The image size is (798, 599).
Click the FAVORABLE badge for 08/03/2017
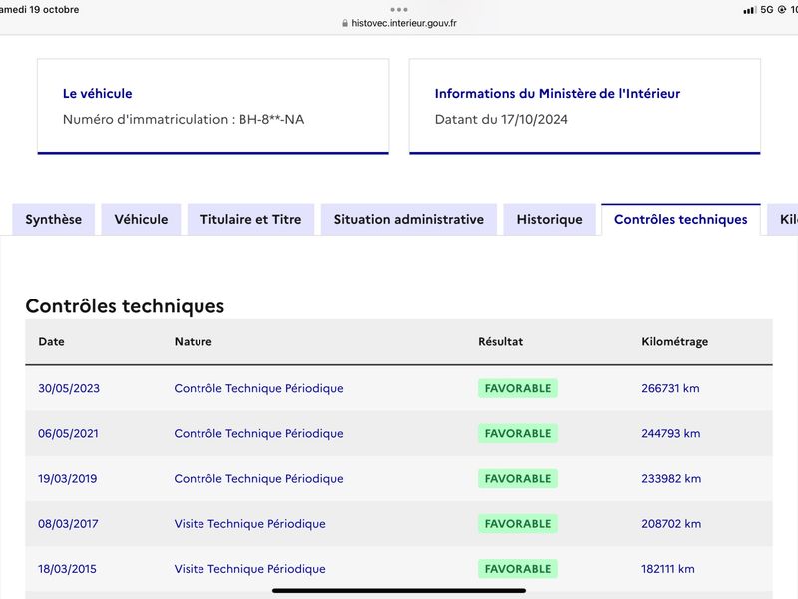pos(518,524)
